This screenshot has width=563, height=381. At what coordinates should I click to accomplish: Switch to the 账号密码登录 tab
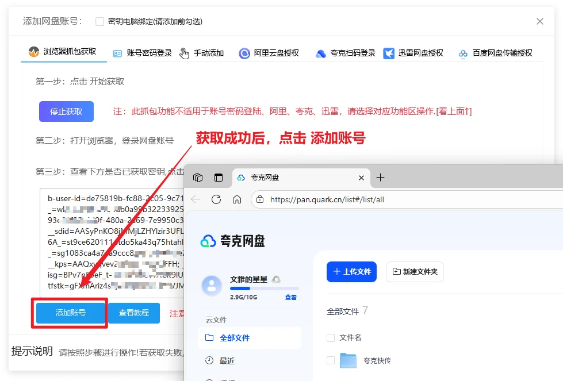(x=143, y=53)
